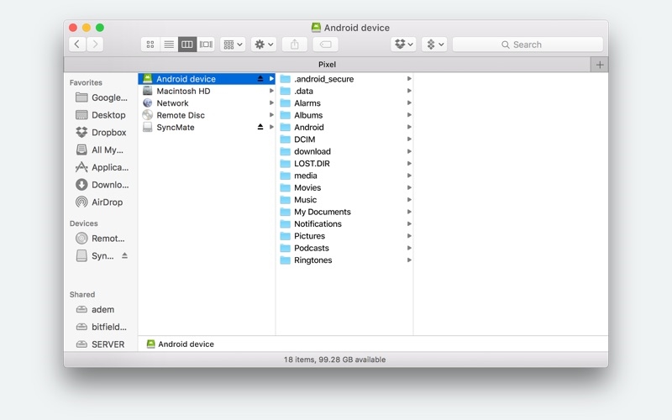Click the yellow minimize window button
The height and width of the screenshot is (420, 672).
pyautogui.click(x=87, y=28)
